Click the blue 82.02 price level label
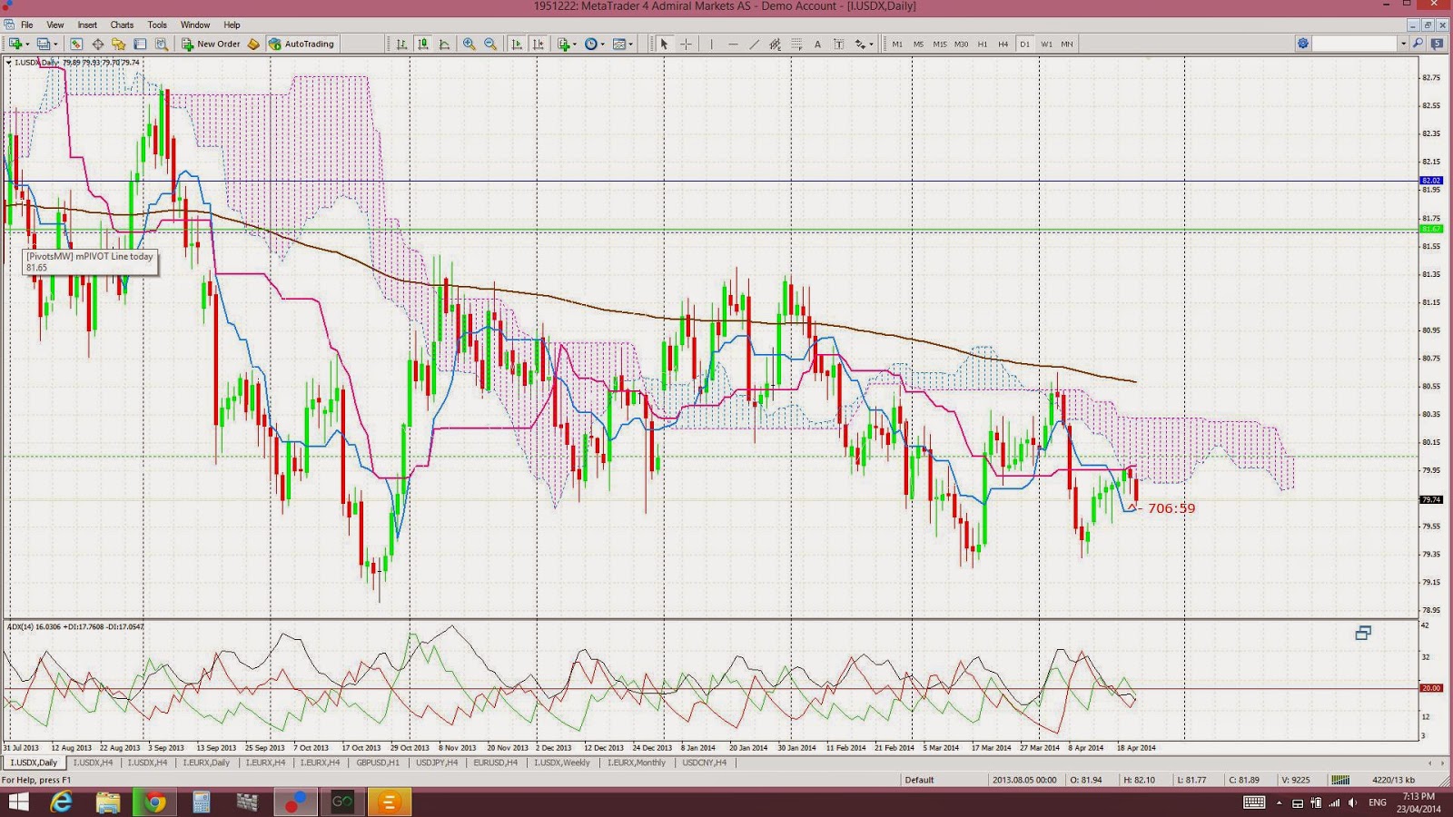The width and height of the screenshot is (1453, 817). (1431, 181)
